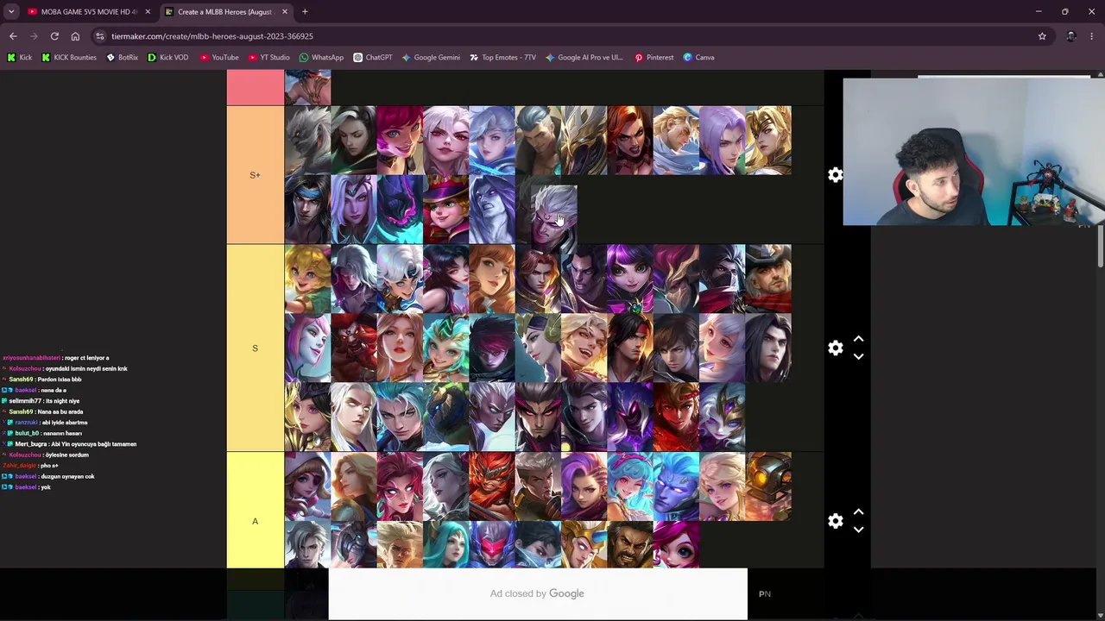Open the KICK Bounties bookmark
Viewport: 1105px width, 621px height.
69,57
